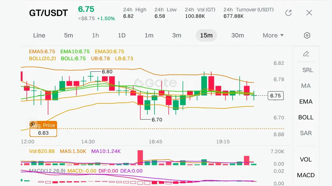This screenshot has height=186, width=332.
Task: Click the 12:00 time axis label
Action: [27, 142]
